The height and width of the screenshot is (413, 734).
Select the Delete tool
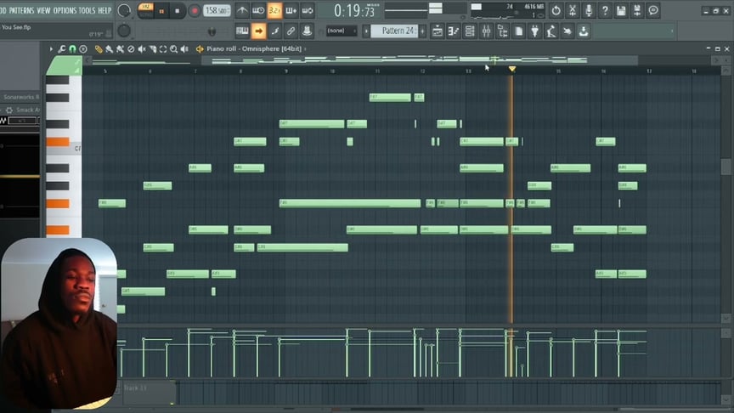click(131, 48)
